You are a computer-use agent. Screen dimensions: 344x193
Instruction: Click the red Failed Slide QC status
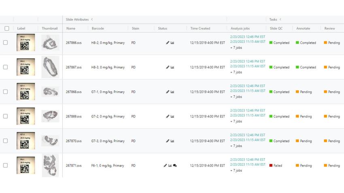pos(276,166)
